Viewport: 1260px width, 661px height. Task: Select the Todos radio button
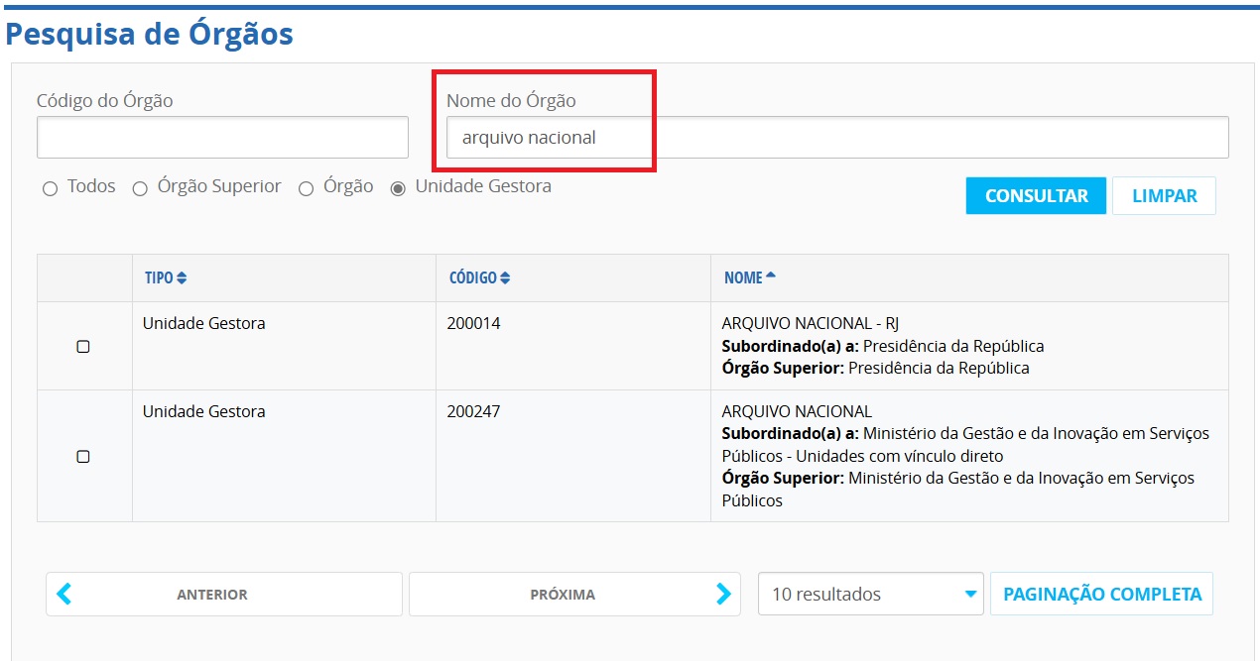[x=51, y=188]
